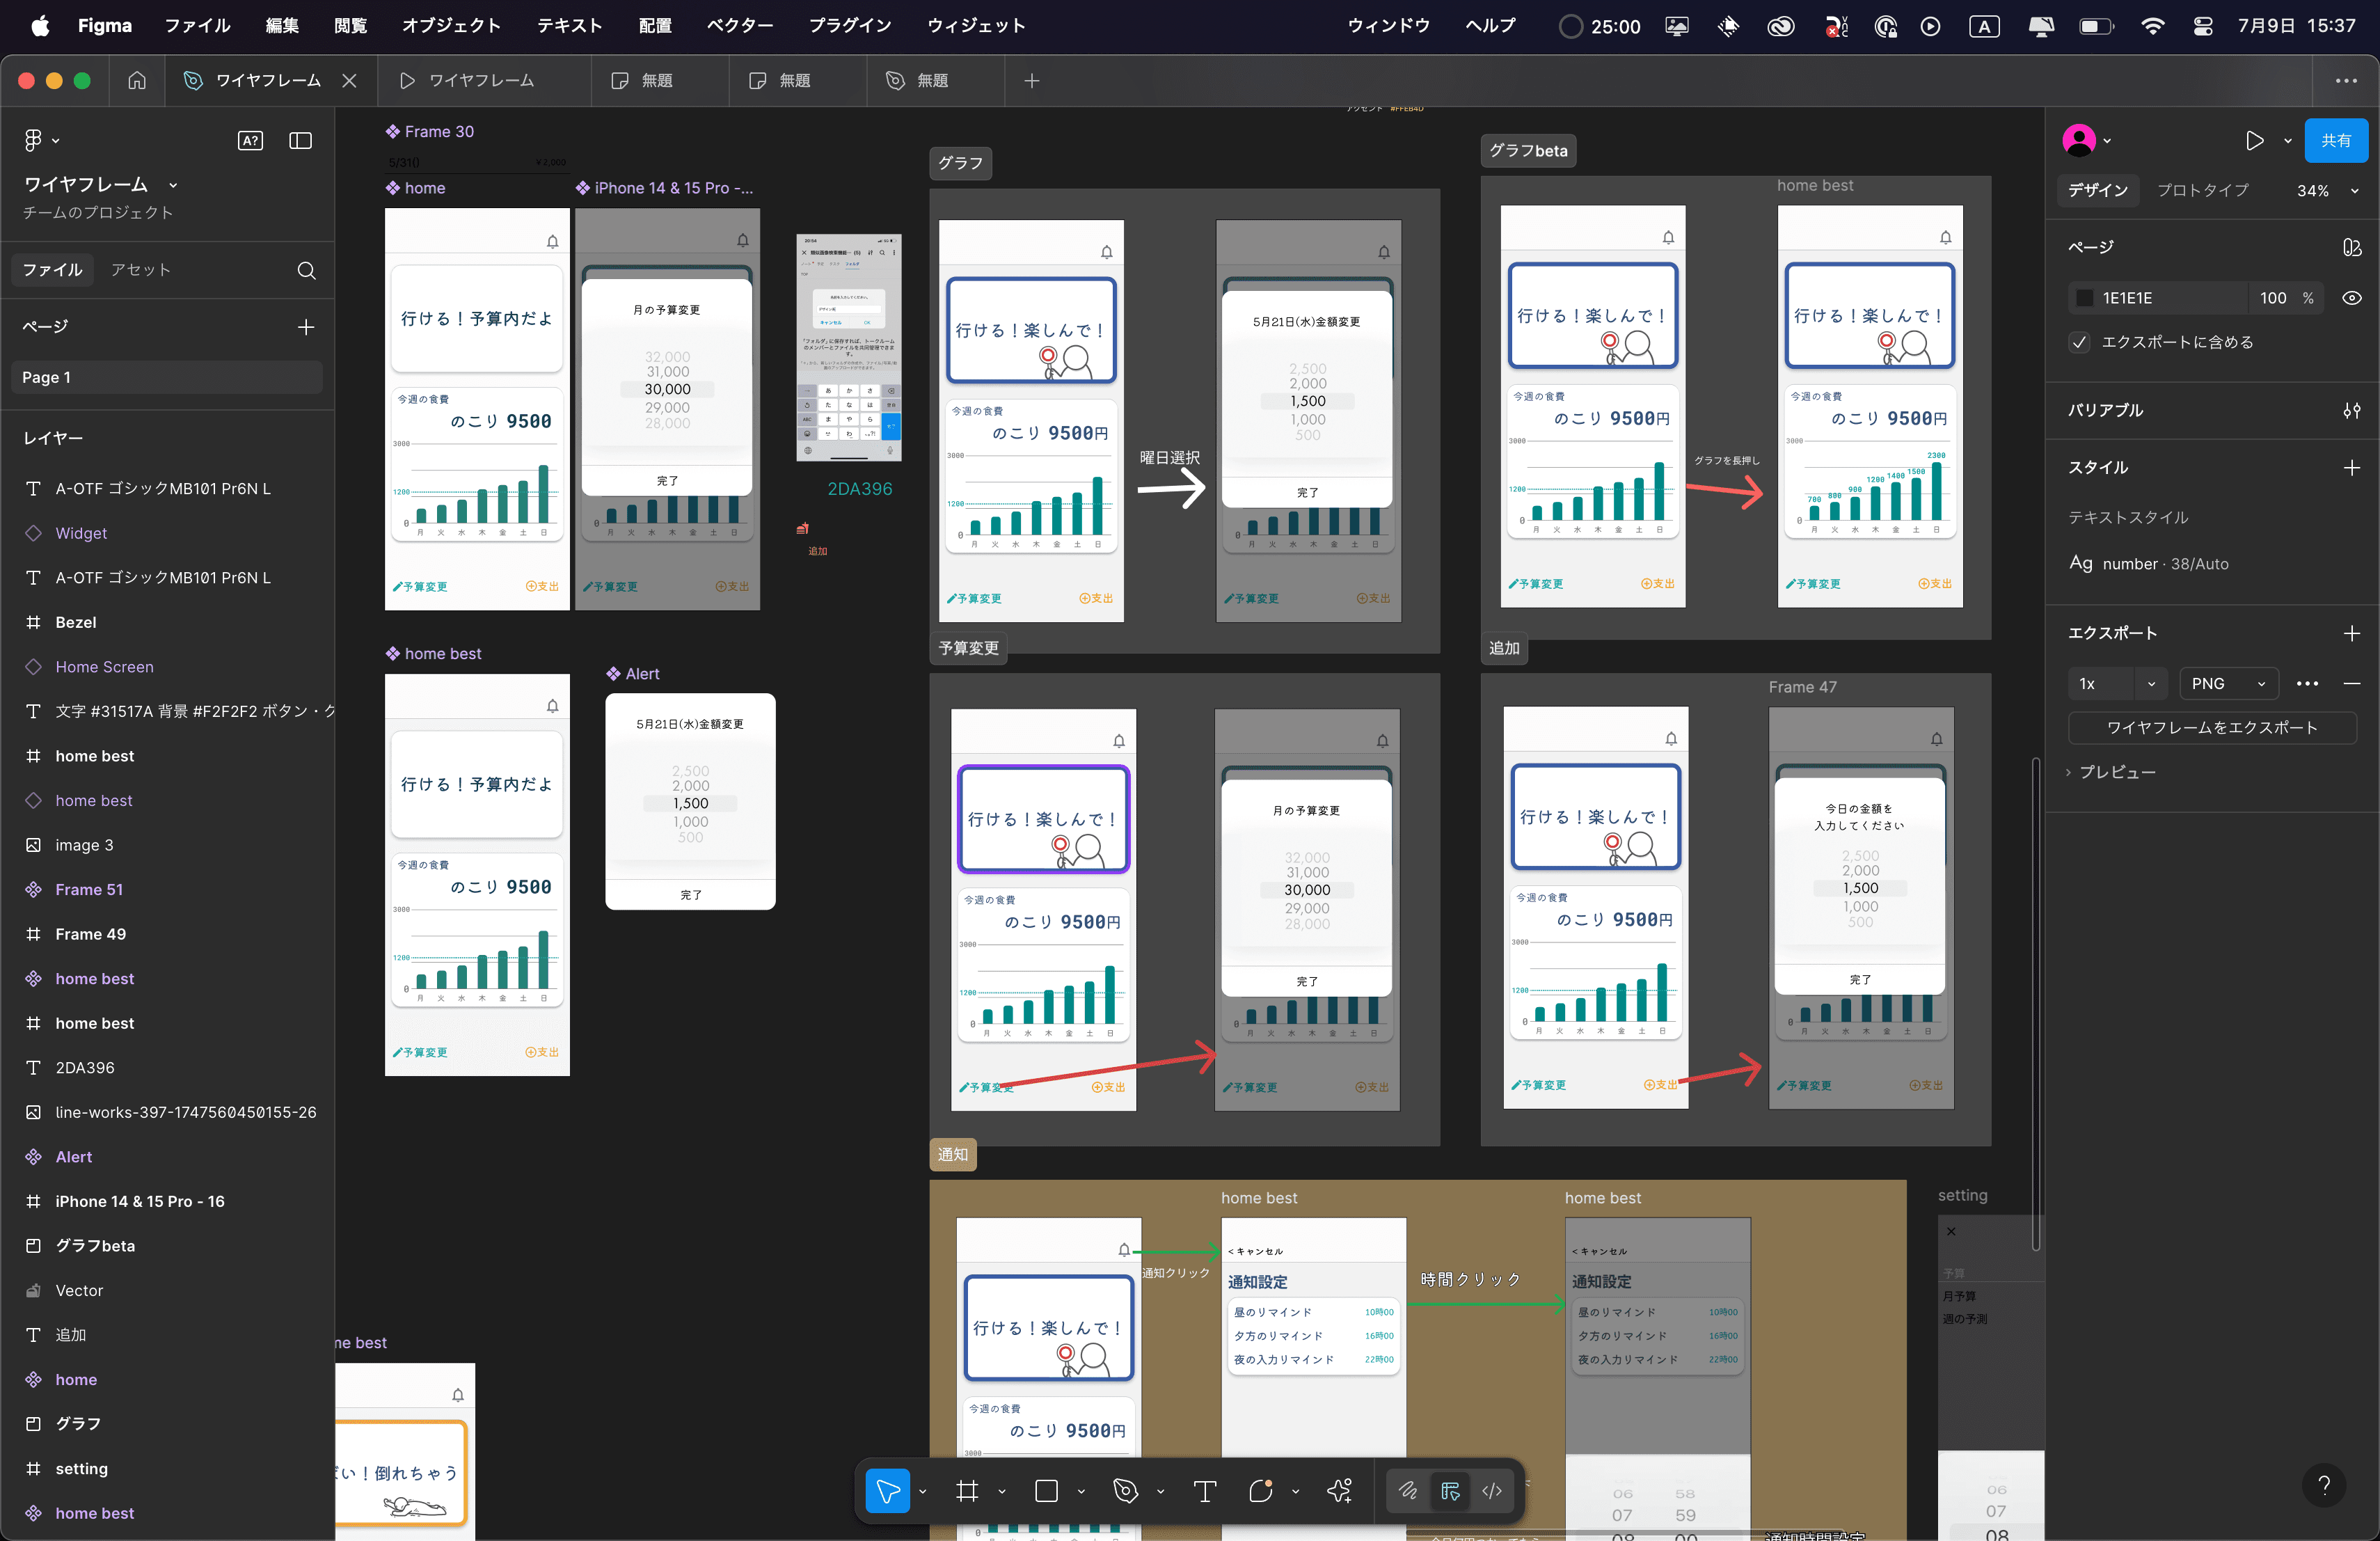The width and height of the screenshot is (2380, 1541).
Task: Open the Variables settings icon
Action: [x=2352, y=411]
